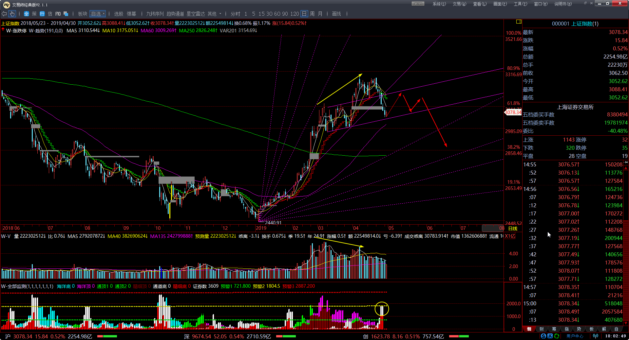Switch chart to 分时 intraday view

click(235, 14)
